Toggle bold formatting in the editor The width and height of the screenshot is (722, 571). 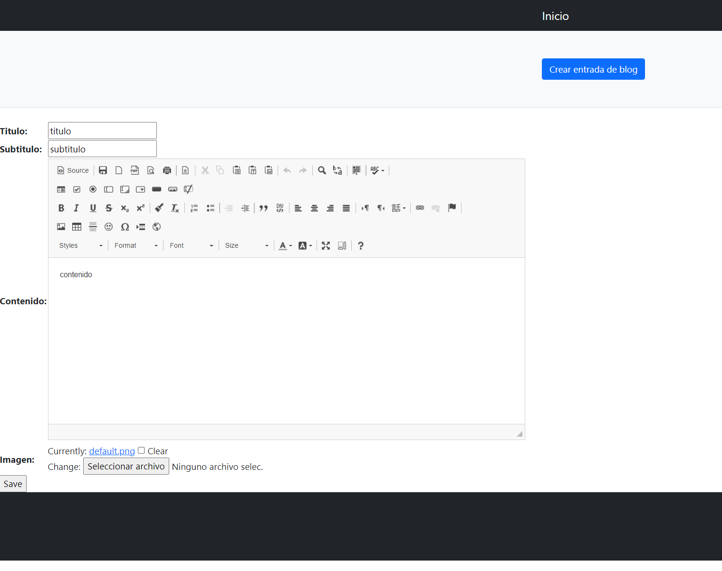[x=61, y=208]
